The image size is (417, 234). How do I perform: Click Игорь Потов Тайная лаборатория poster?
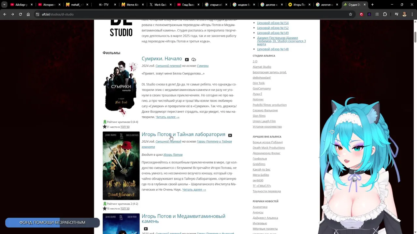click(x=121, y=166)
